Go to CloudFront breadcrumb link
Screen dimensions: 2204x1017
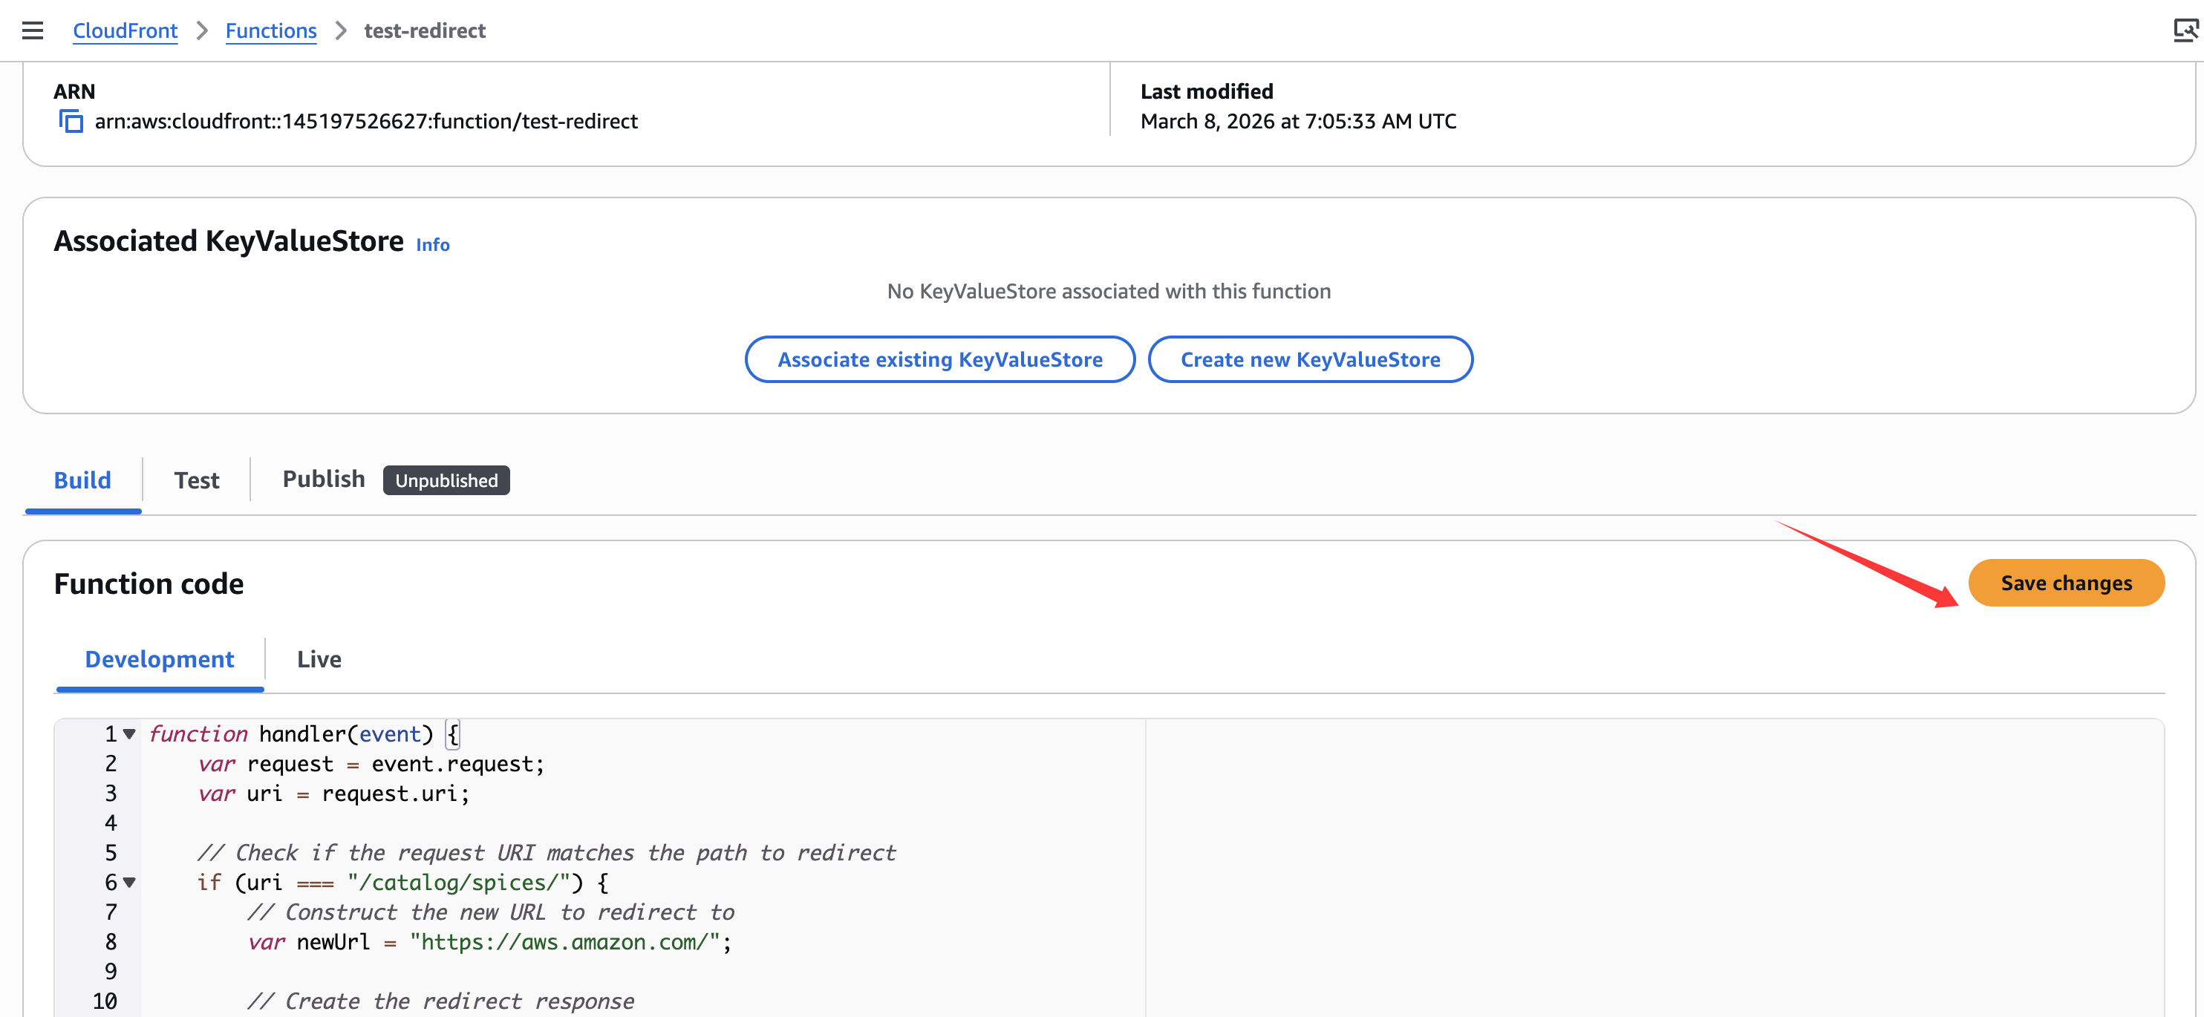125,30
